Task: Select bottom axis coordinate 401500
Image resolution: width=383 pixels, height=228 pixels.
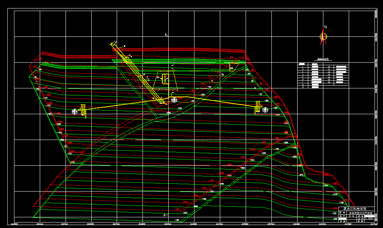Action: (64, 224)
